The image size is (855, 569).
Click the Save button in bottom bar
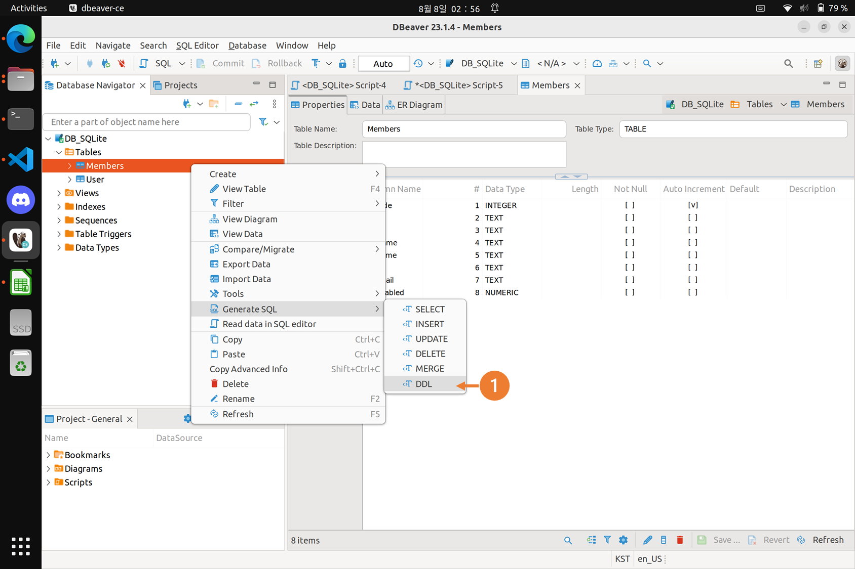click(718, 540)
